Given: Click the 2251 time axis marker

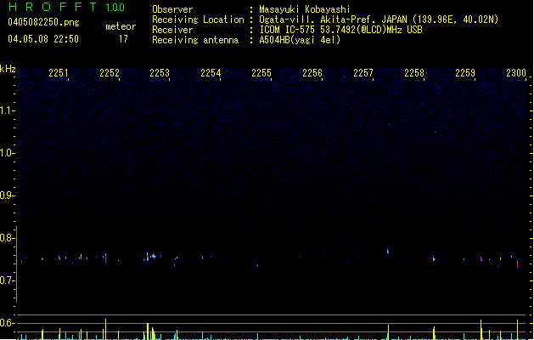Looking at the screenshot, I should [59, 73].
